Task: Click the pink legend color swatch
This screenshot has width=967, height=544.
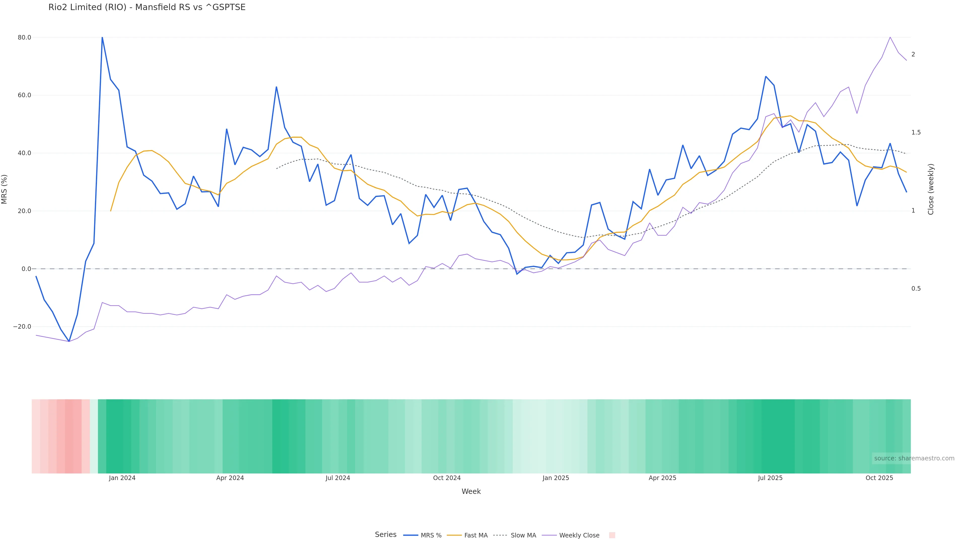Action: pos(612,535)
